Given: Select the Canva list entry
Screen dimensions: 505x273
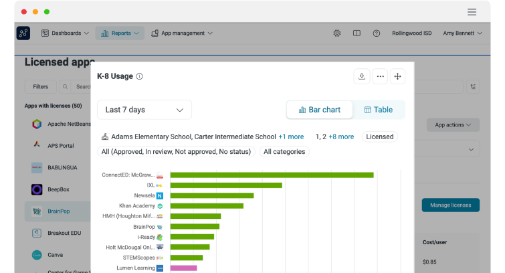Looking at the screenshot, I should pos(58,255).
